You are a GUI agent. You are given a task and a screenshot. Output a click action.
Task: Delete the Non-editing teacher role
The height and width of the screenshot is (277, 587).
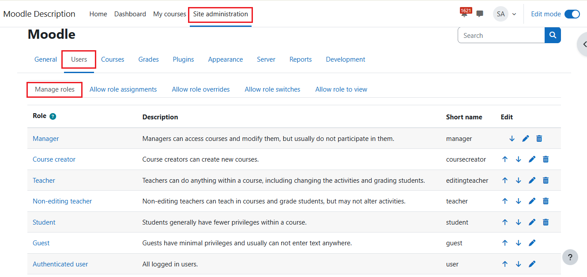pyautogui.click(x=546, y=201)
